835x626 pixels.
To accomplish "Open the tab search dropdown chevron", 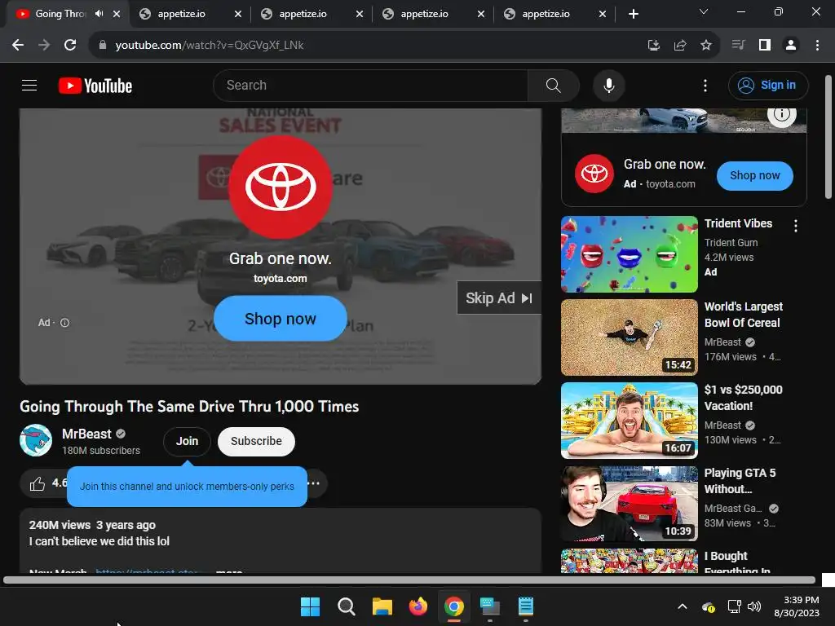I will 704,11.
